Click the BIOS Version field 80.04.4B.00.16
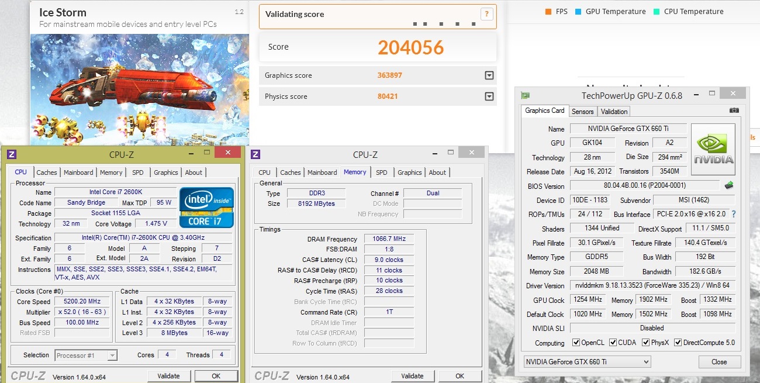 pyautogui.click(x=645, y=186)
